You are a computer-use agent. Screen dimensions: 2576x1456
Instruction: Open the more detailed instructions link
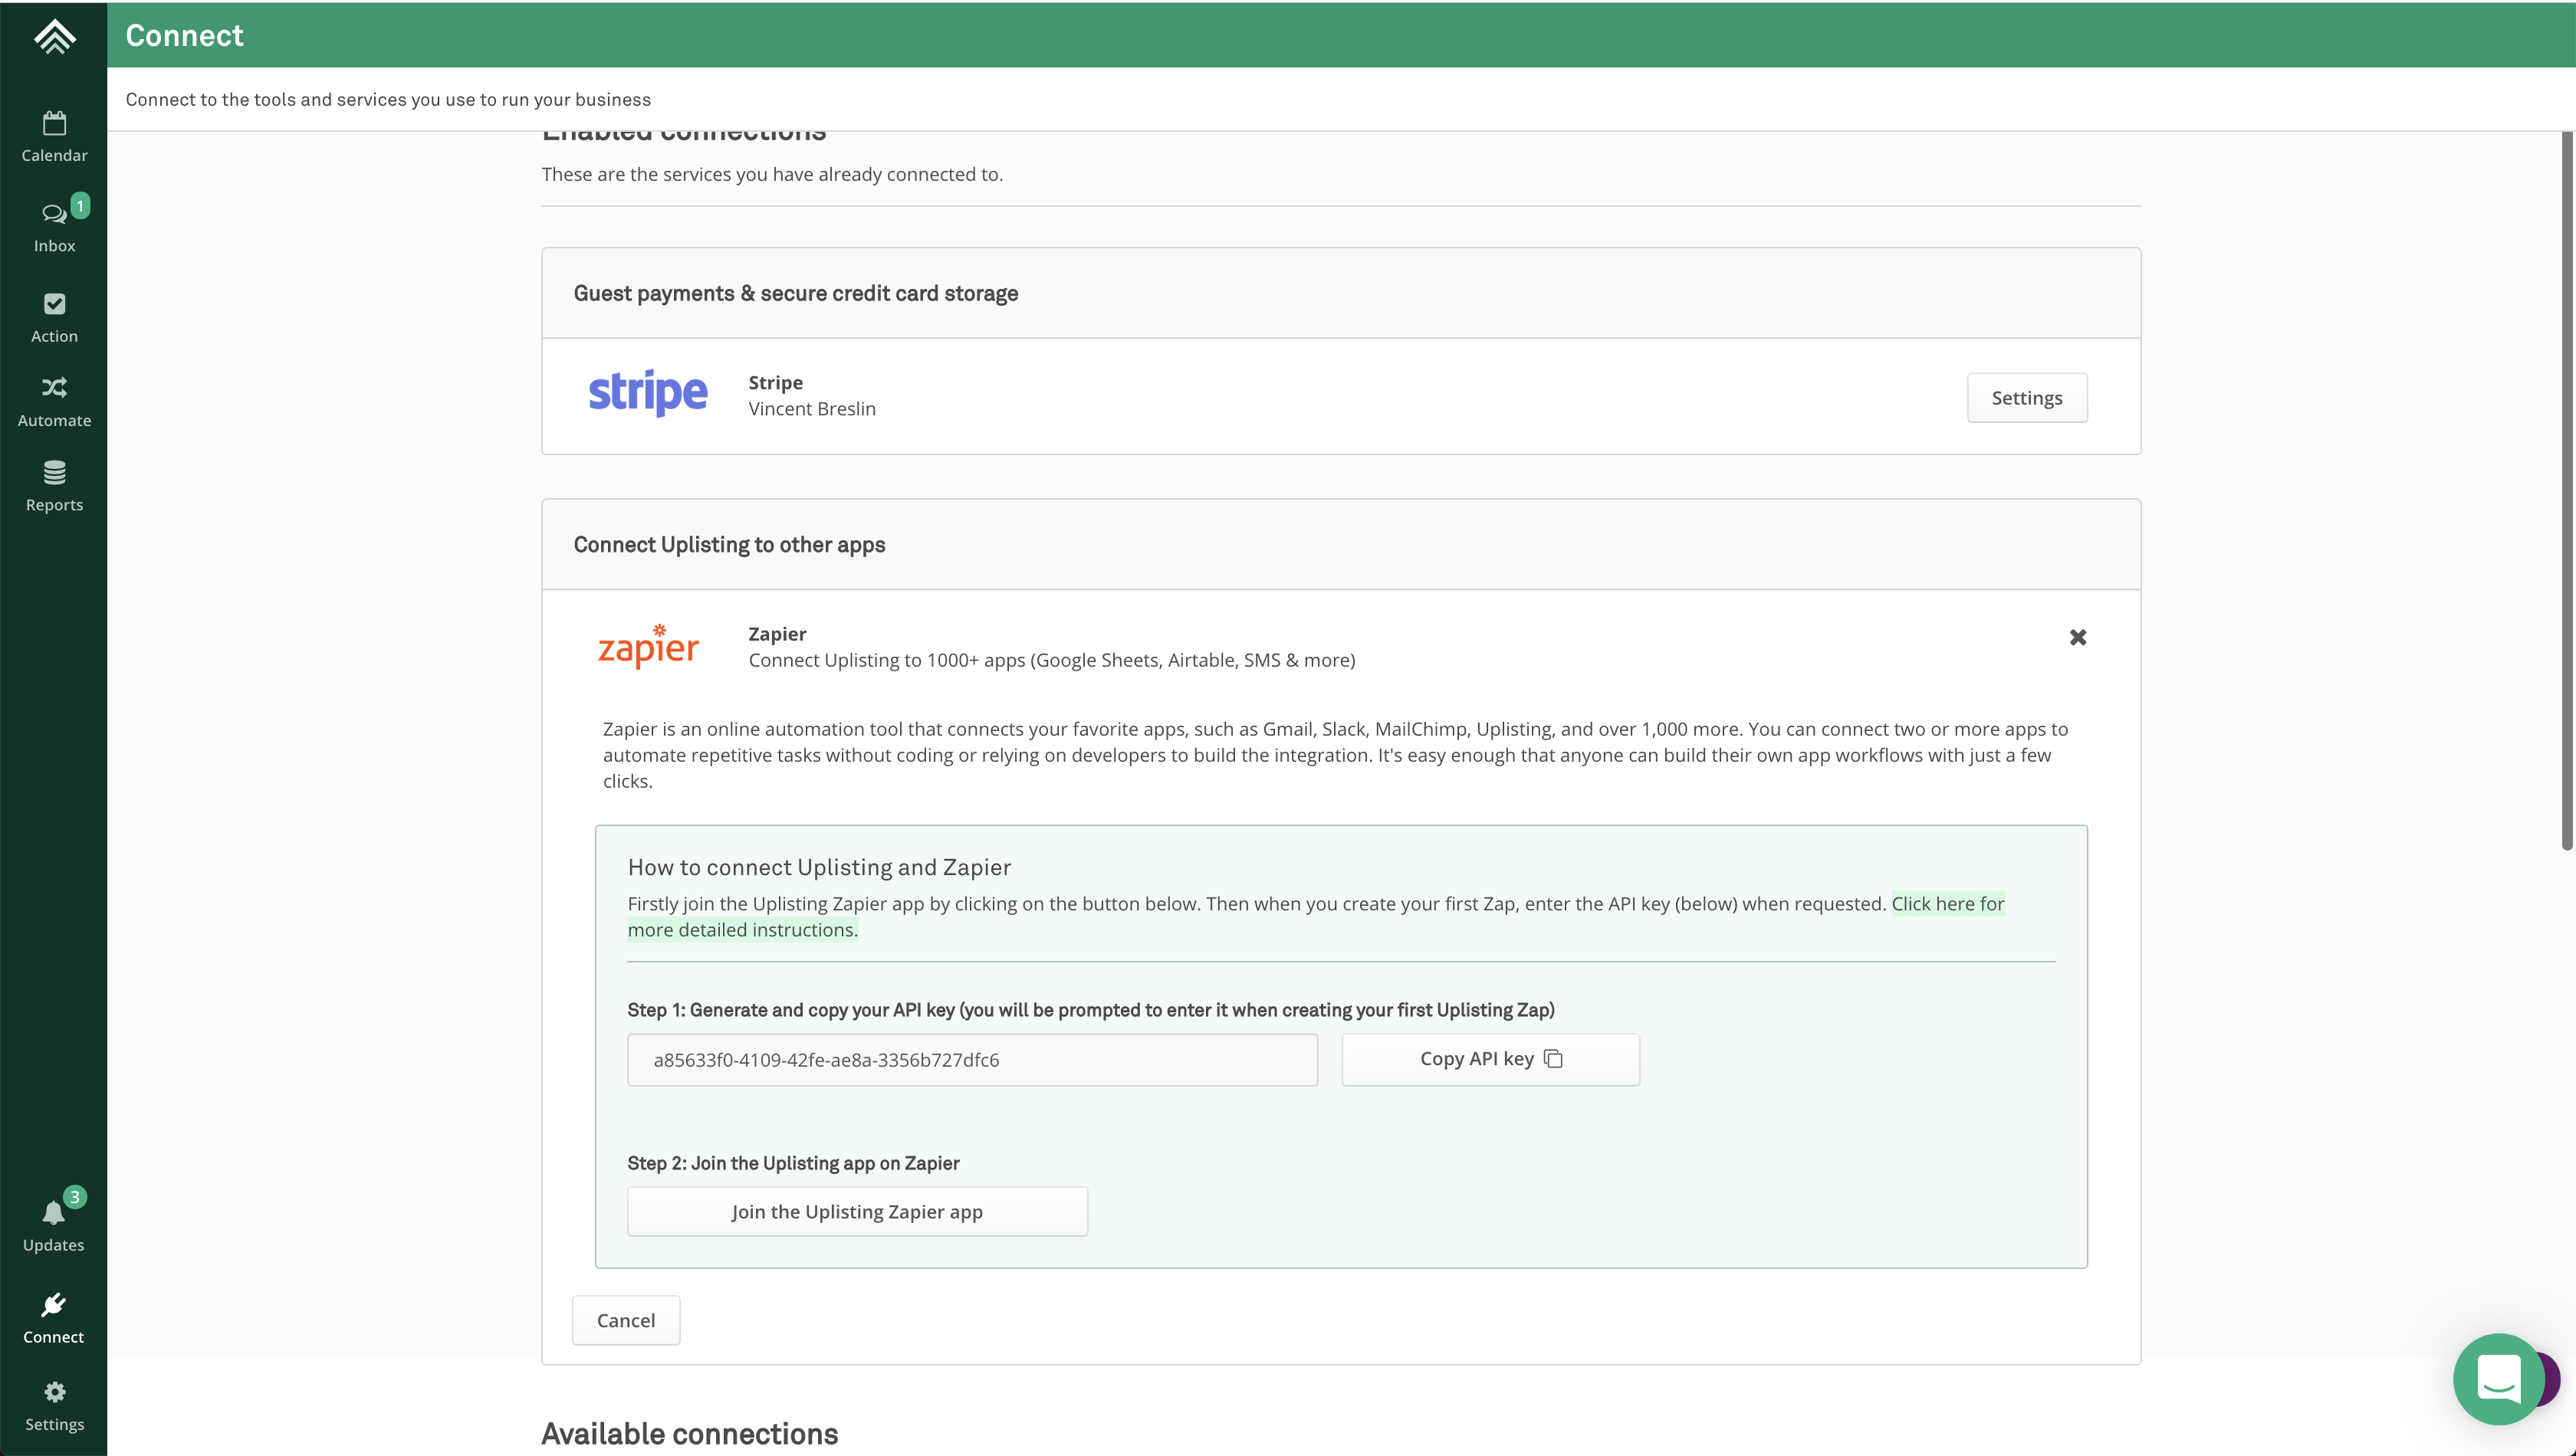pyautogui.click(x=1948, y=904)
